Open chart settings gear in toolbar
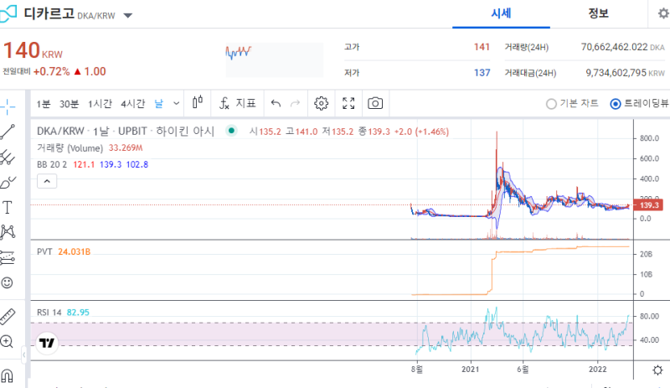The height and width of the screenshot is (388, 670). pos(322,103)
